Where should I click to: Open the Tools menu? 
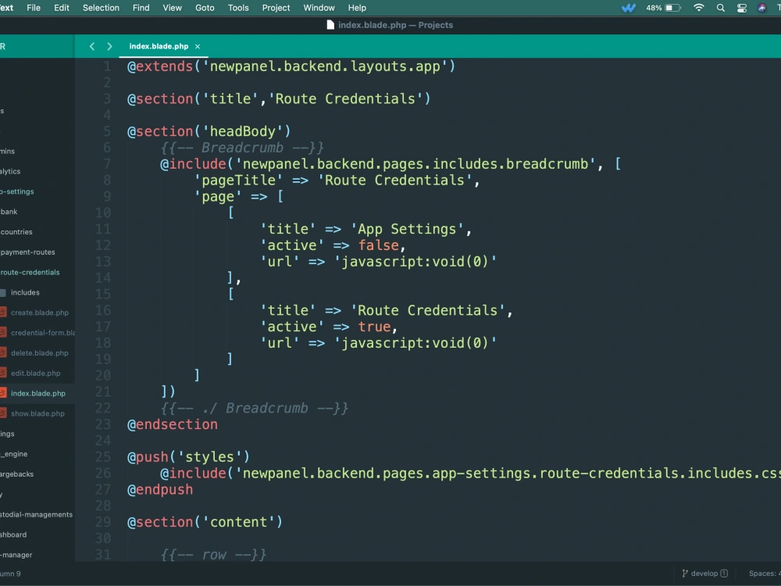coord(238,8)
